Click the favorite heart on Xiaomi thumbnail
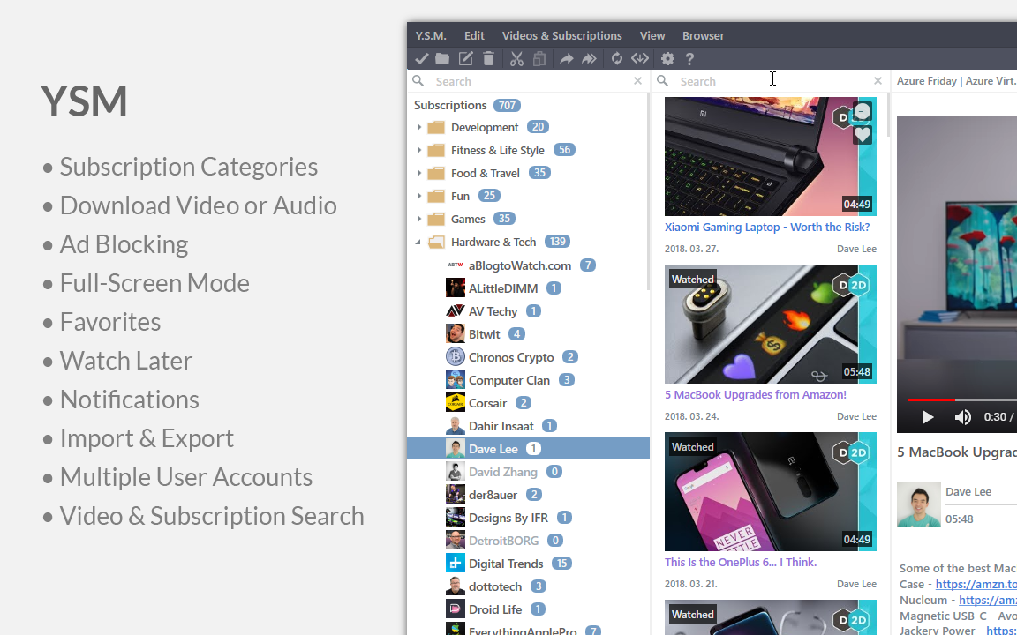This screenshot has height=635, width=1017. (x=862, y=135)
